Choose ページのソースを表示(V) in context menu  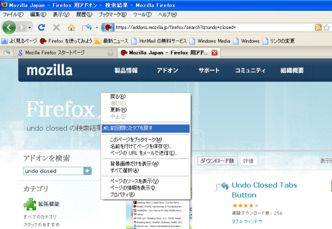146,181
